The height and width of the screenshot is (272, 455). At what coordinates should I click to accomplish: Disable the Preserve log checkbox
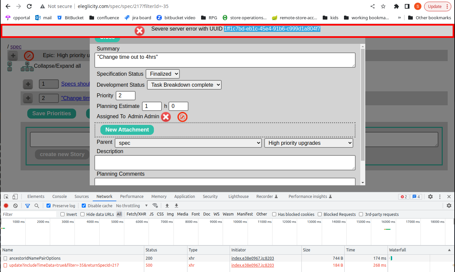[49, 206]
